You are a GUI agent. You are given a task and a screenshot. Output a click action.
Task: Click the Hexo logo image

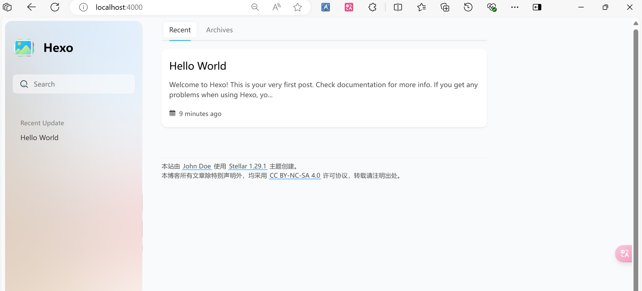point(24,48)
